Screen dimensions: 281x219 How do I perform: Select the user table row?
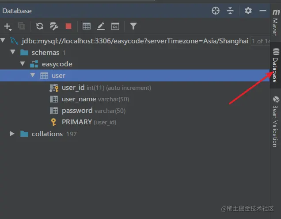(135, 76)
